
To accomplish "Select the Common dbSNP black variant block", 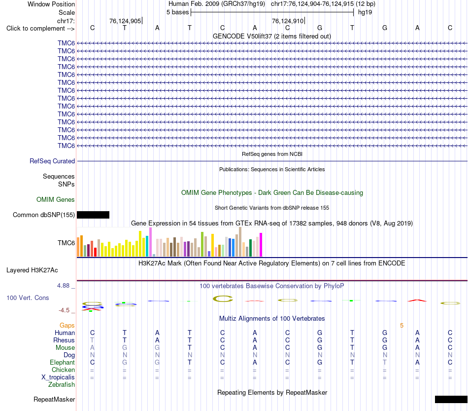I will pos(93,215).
